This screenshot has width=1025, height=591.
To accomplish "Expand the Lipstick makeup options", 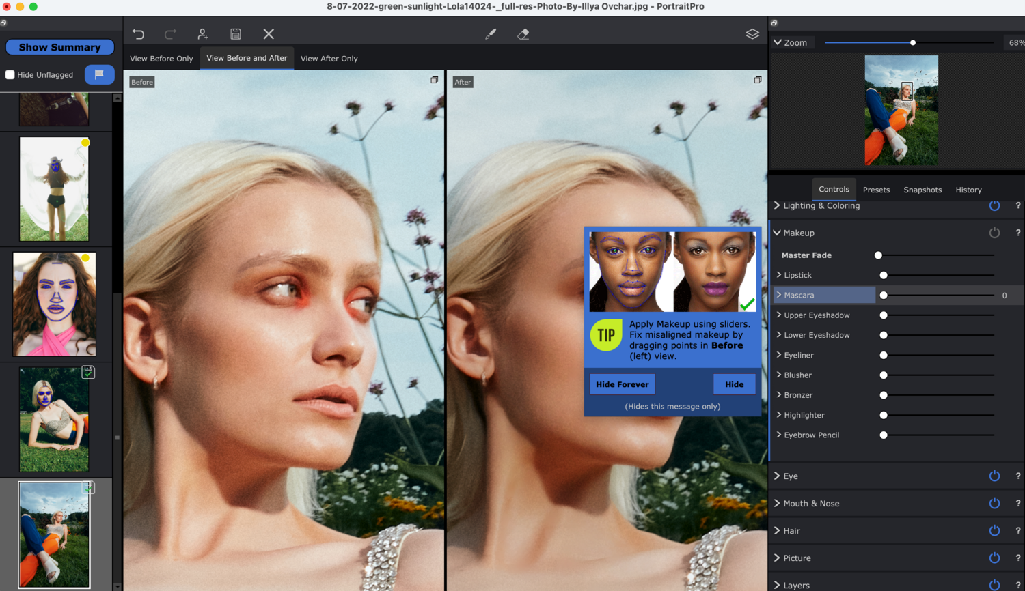I will point(797,275).
